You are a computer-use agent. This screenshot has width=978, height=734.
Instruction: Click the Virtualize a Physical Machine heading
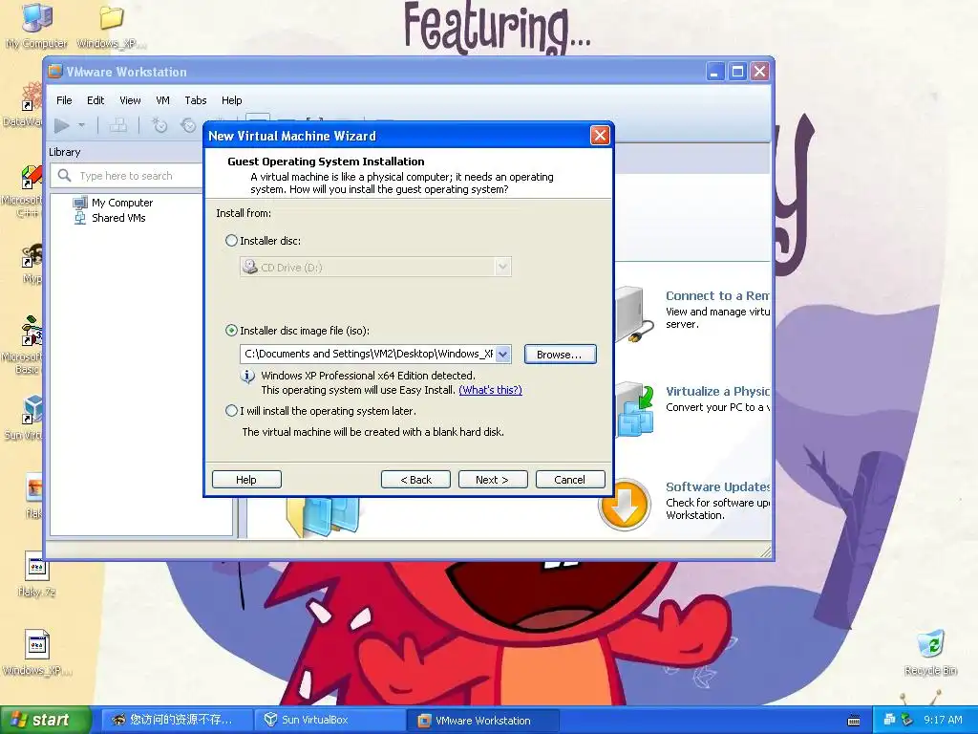click(718, 391)
